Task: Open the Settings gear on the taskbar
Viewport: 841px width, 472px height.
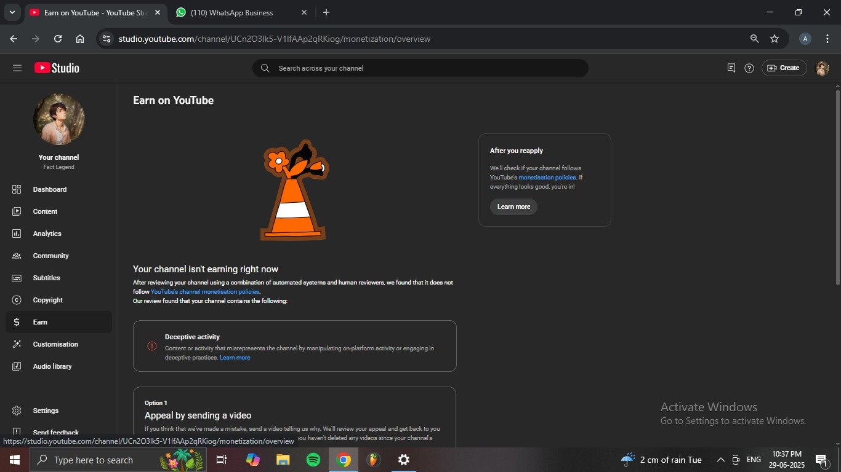Action: pos(403,460)
